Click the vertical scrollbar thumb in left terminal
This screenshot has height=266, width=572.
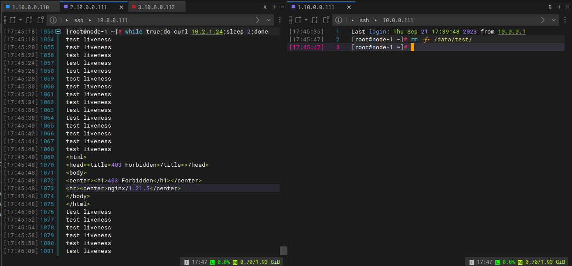coord(283,250)
